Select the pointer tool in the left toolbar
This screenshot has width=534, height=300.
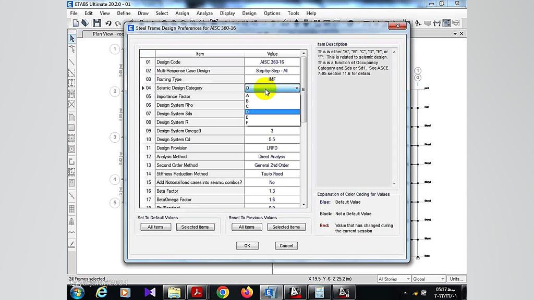click(72, 39)
